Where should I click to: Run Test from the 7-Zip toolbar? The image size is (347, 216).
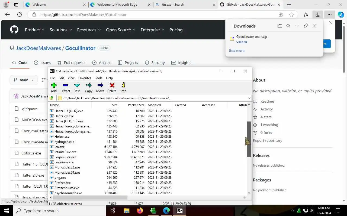[x=77, y=87]
